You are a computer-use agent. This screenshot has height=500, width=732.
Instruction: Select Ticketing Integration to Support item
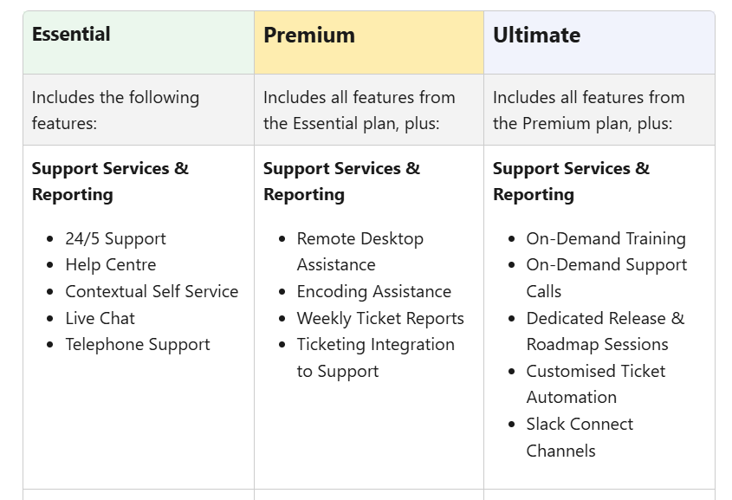point(375,357)
